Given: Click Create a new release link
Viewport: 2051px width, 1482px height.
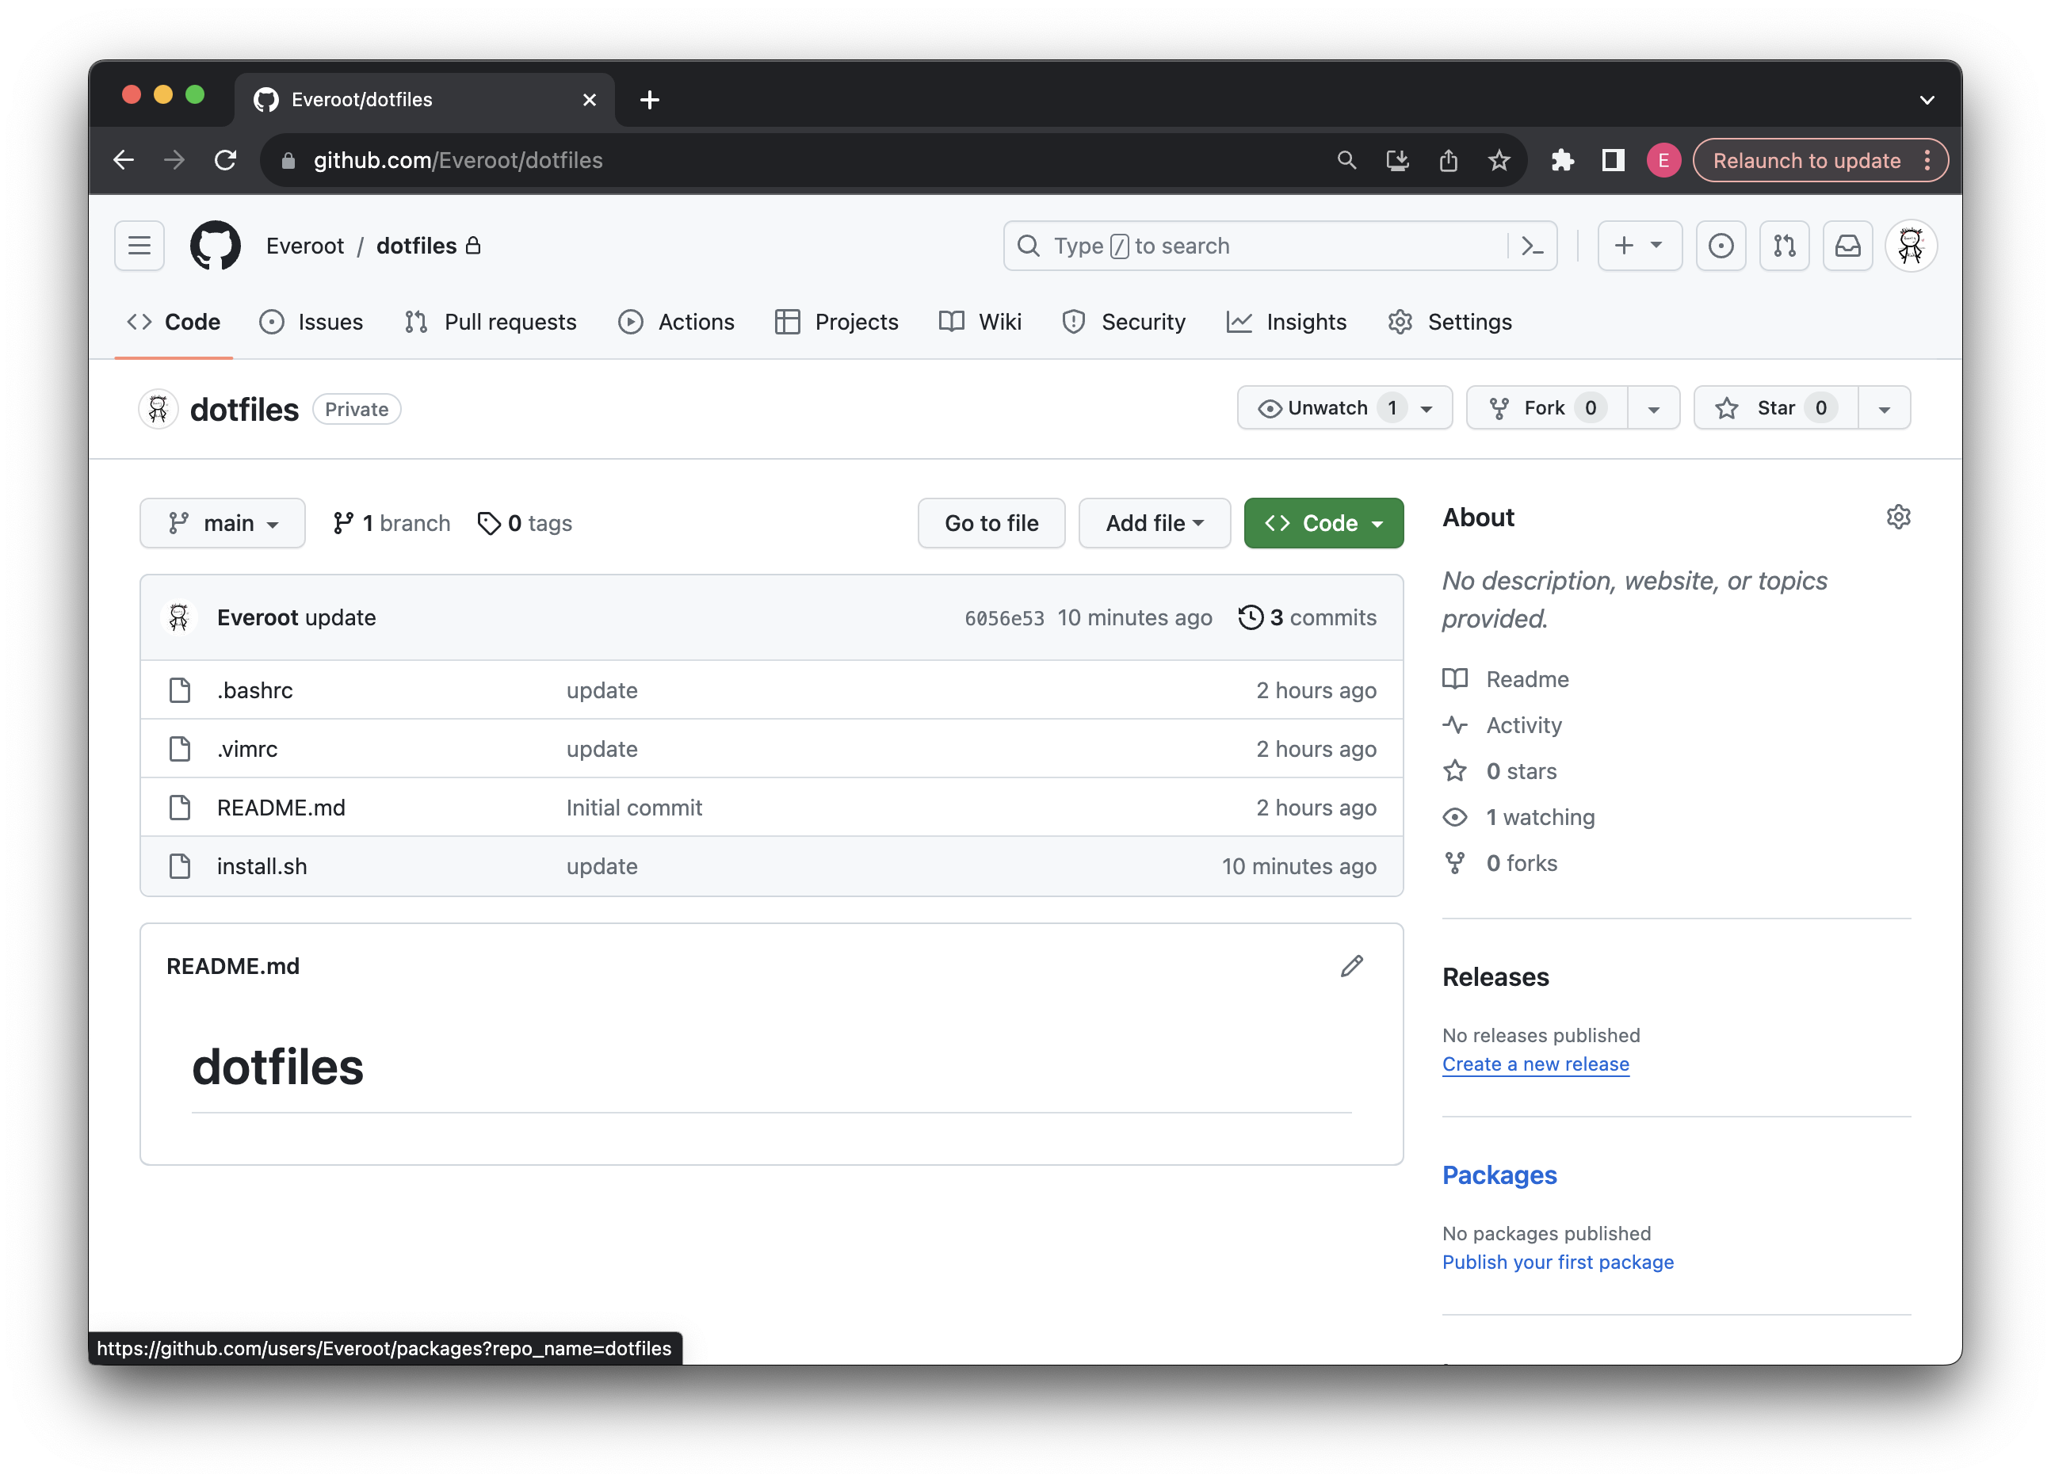Looking at the screenshot, I should 1534,1064.
